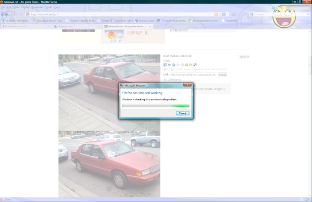Image resolution: width=312 pixels, height=202 pixels.
Task: Open the 14 Comments link
Action: [x=172, y=80]
